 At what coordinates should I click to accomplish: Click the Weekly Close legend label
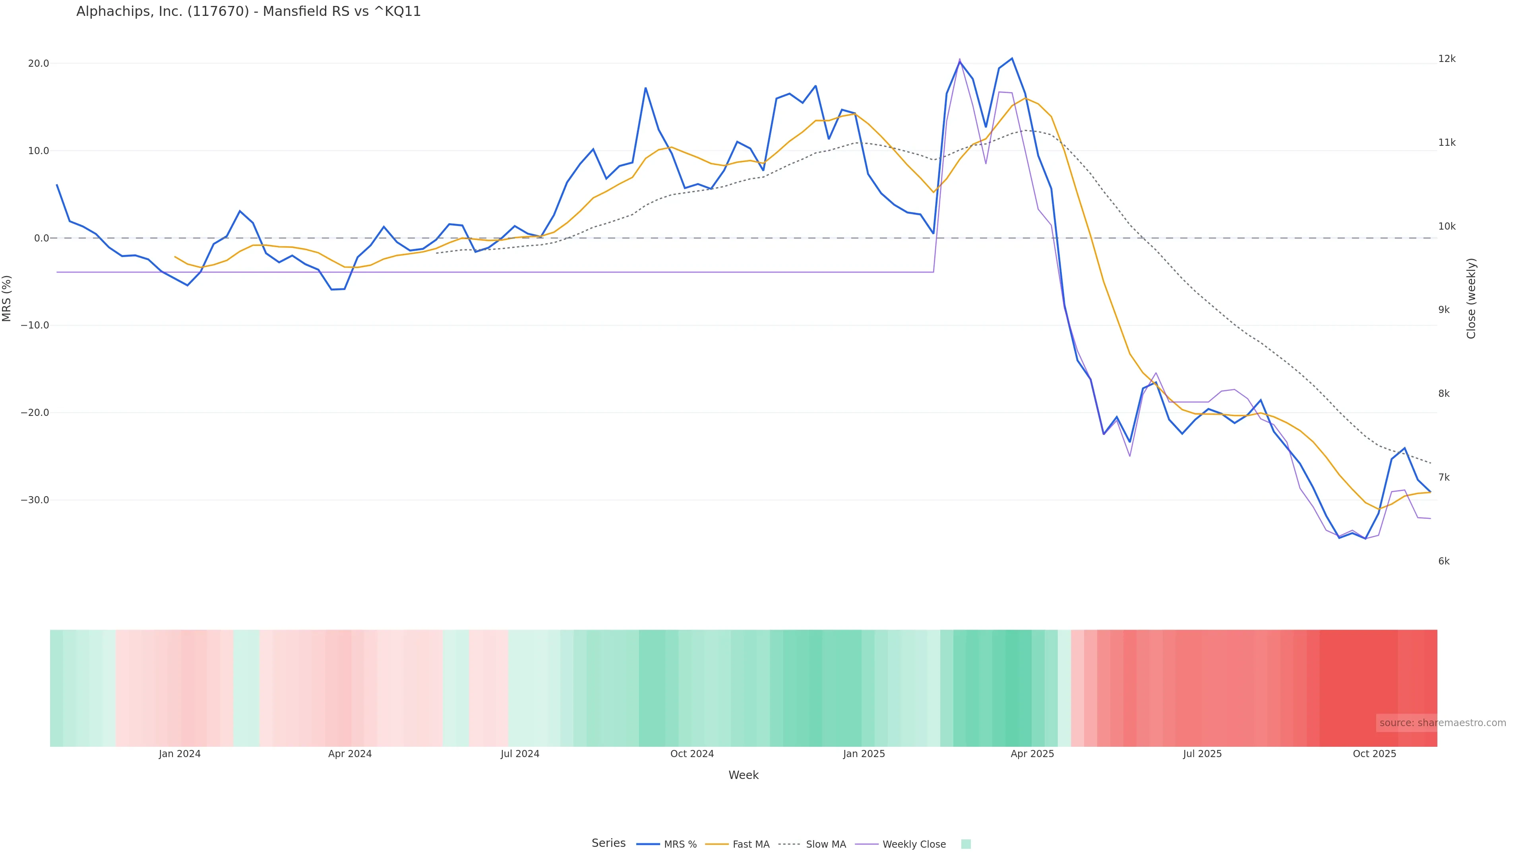tap(914, 844)
